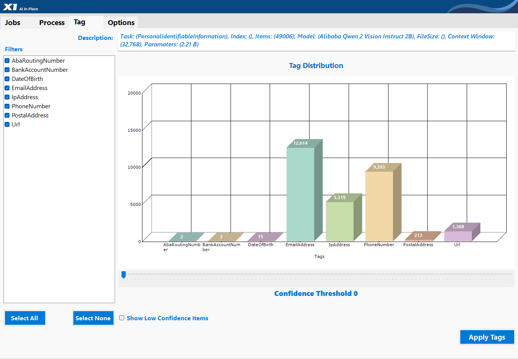Disable the DateOfBirth filter
Screen dimensions: 518x359
pos(7,79)
